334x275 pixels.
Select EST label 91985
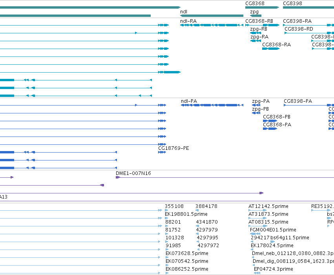click(x=173, y=246)
